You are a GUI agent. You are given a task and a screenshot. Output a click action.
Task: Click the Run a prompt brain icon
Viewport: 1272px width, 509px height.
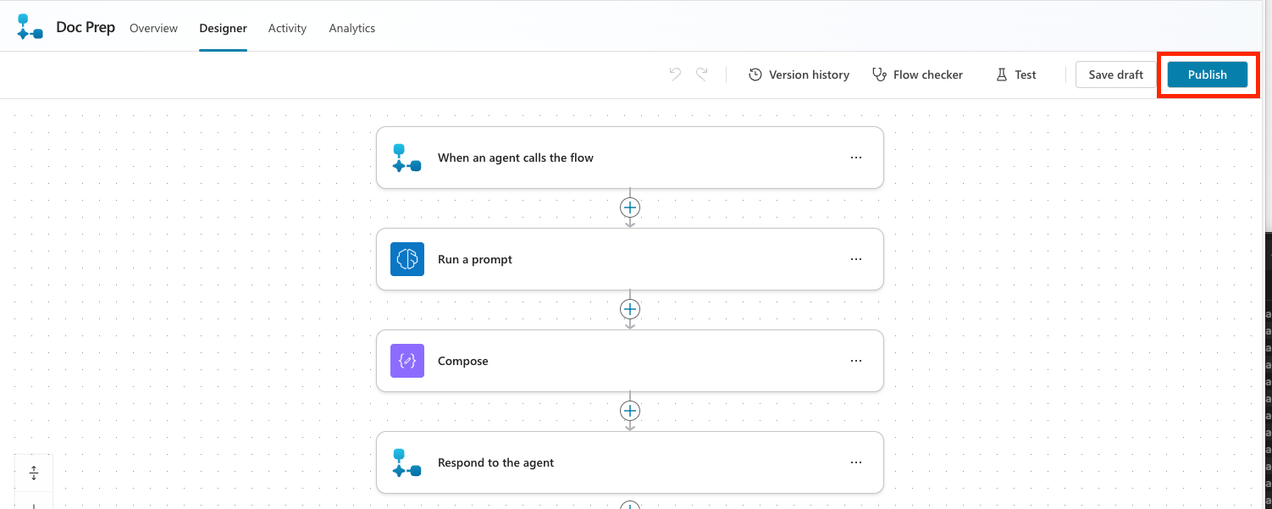[x=407, y=259]
